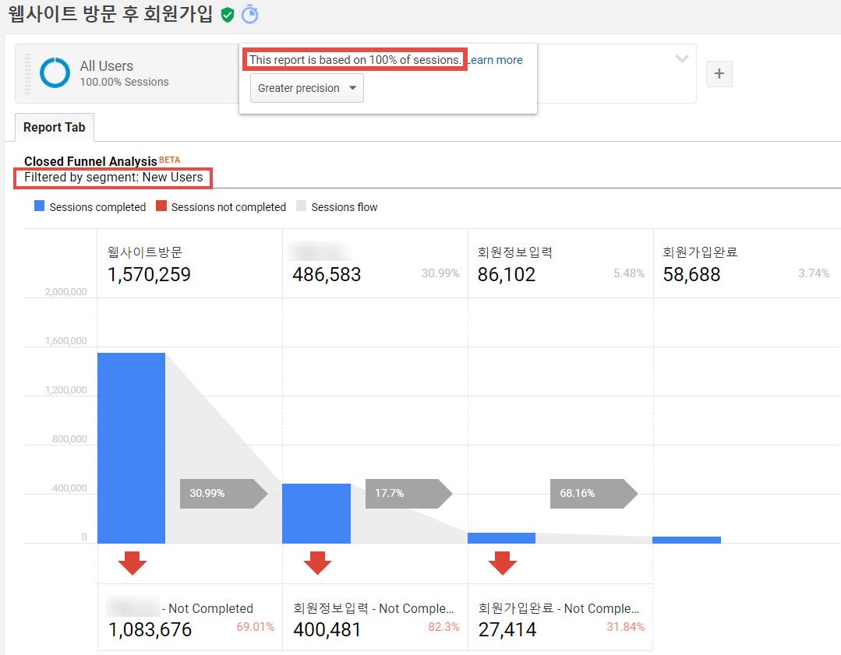Click the 17.7% gray flow arrow

pyautogui.click(x=408, y=493)
